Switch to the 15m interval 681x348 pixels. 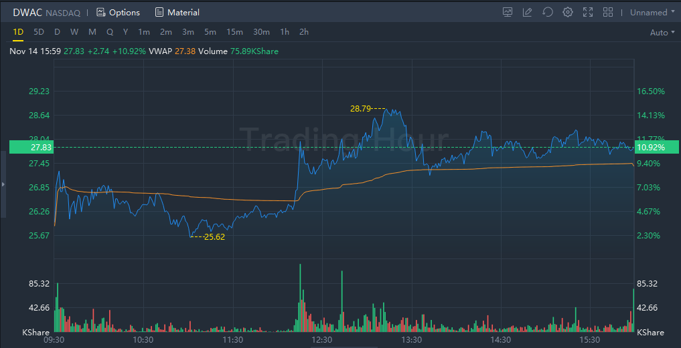tap(234, 32)
